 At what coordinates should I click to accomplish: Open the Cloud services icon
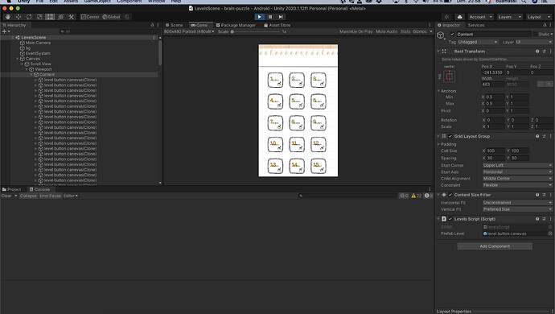coord(459,17)
